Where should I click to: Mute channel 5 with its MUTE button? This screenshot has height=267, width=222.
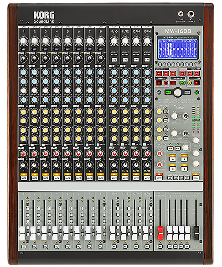coord(67,178)
